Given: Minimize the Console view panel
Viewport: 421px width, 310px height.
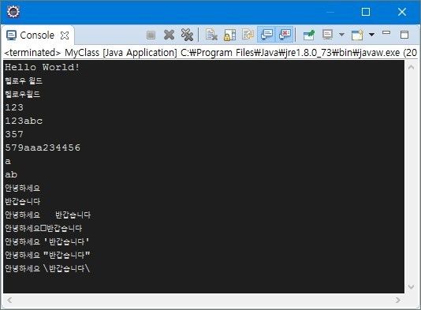Looking at the screenshot, I should (x=386, y=33).
